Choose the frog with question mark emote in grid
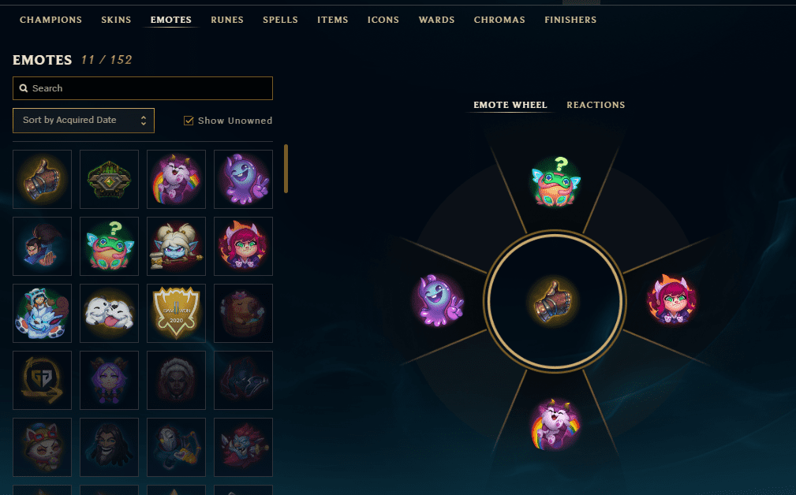Screen dimensions: 796x495 tap(109, 246)
